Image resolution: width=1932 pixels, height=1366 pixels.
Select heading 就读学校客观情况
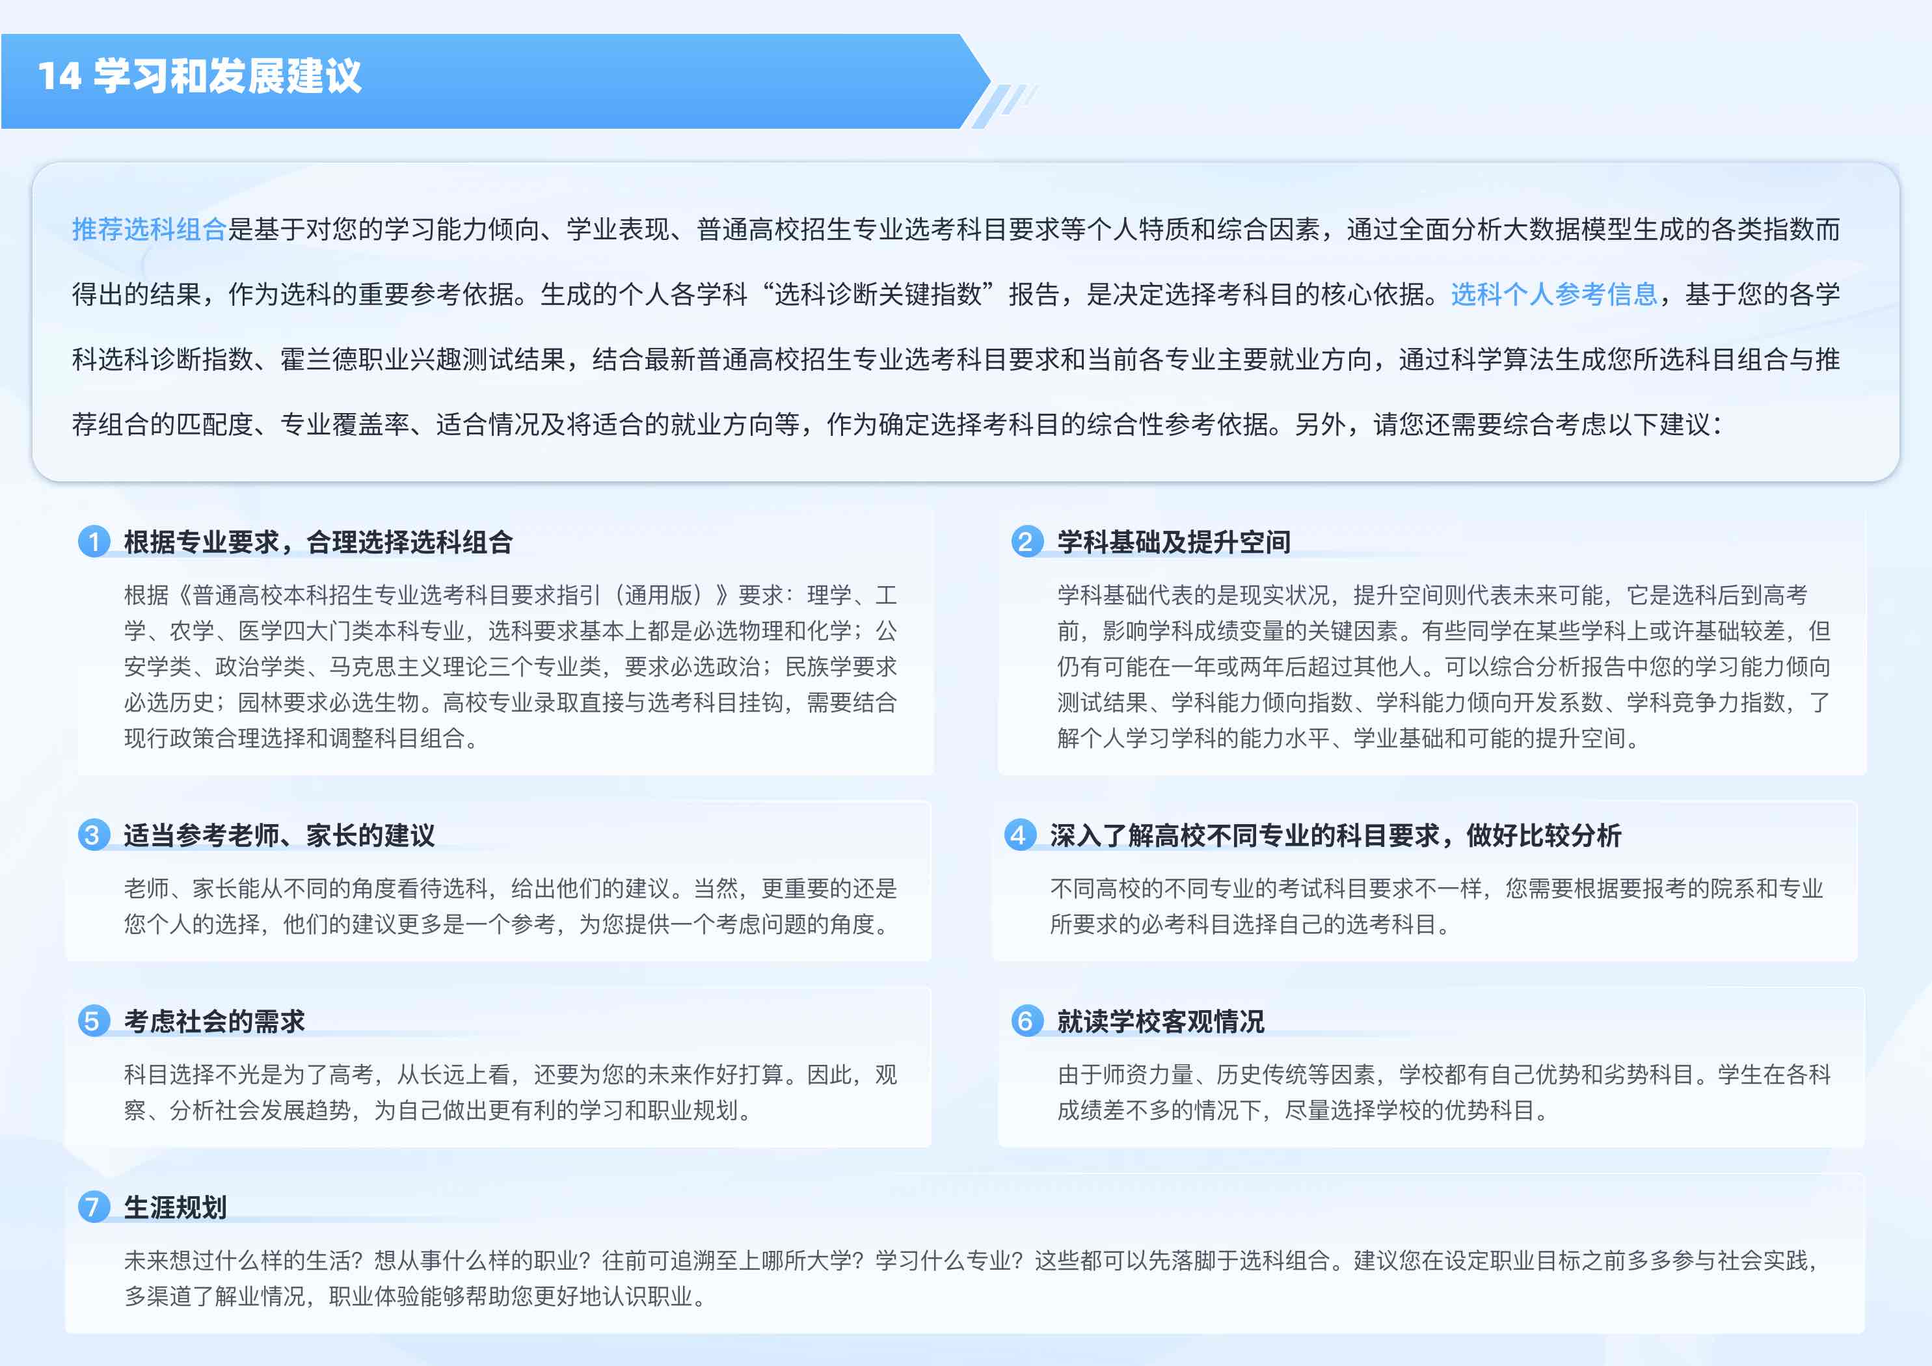point(1161,1022)
